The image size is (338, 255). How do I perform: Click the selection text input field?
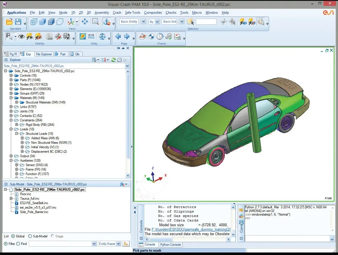[206, 22]
